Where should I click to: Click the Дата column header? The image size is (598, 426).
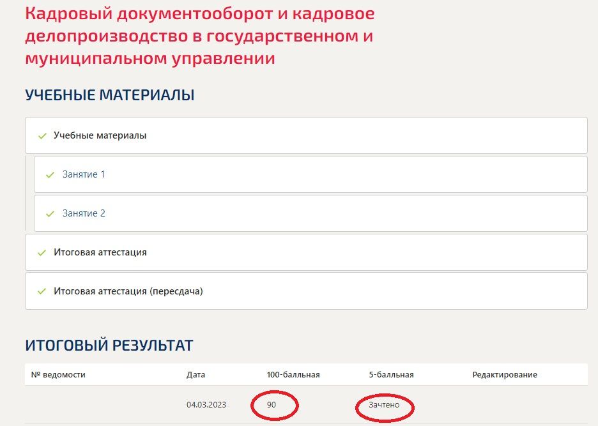(x=195, y=374)
